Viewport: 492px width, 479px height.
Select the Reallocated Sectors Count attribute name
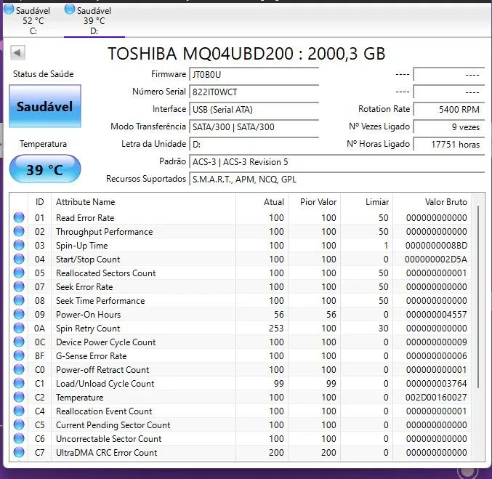pos(106,273)
